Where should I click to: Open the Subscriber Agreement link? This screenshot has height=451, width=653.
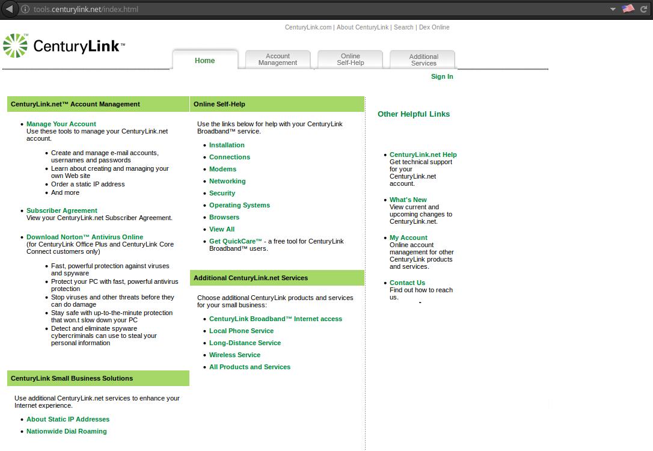click(62, 210)
